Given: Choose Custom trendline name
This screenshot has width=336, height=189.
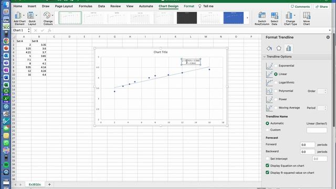Looking at the screenshot, I should 267,130.
